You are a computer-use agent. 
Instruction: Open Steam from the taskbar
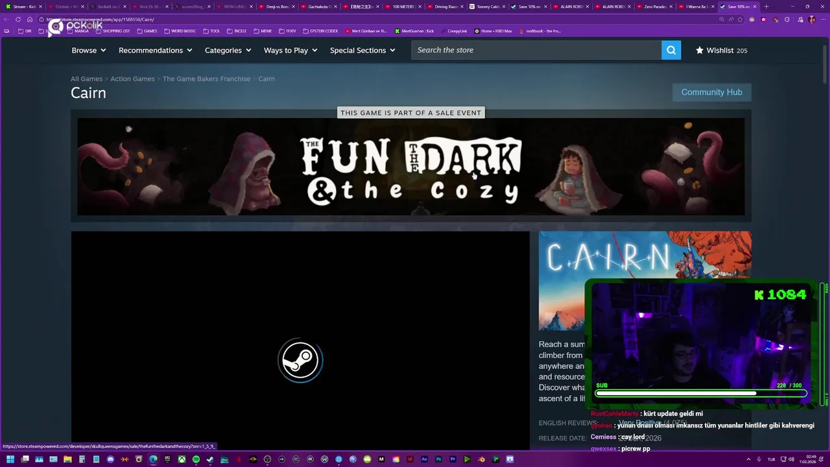pos(210,459)
